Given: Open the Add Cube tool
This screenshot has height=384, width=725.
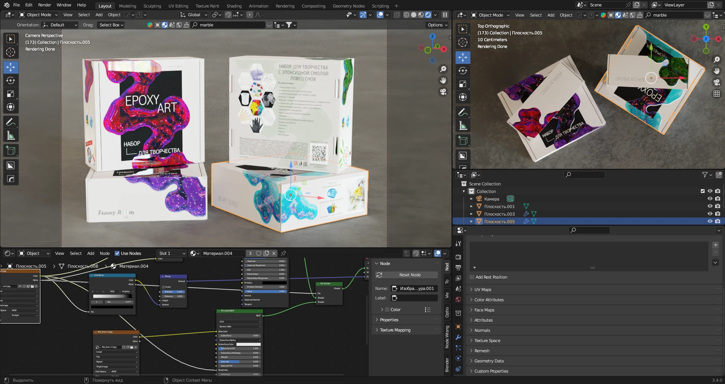Looking at the screenshot, I should coord(11,150).
